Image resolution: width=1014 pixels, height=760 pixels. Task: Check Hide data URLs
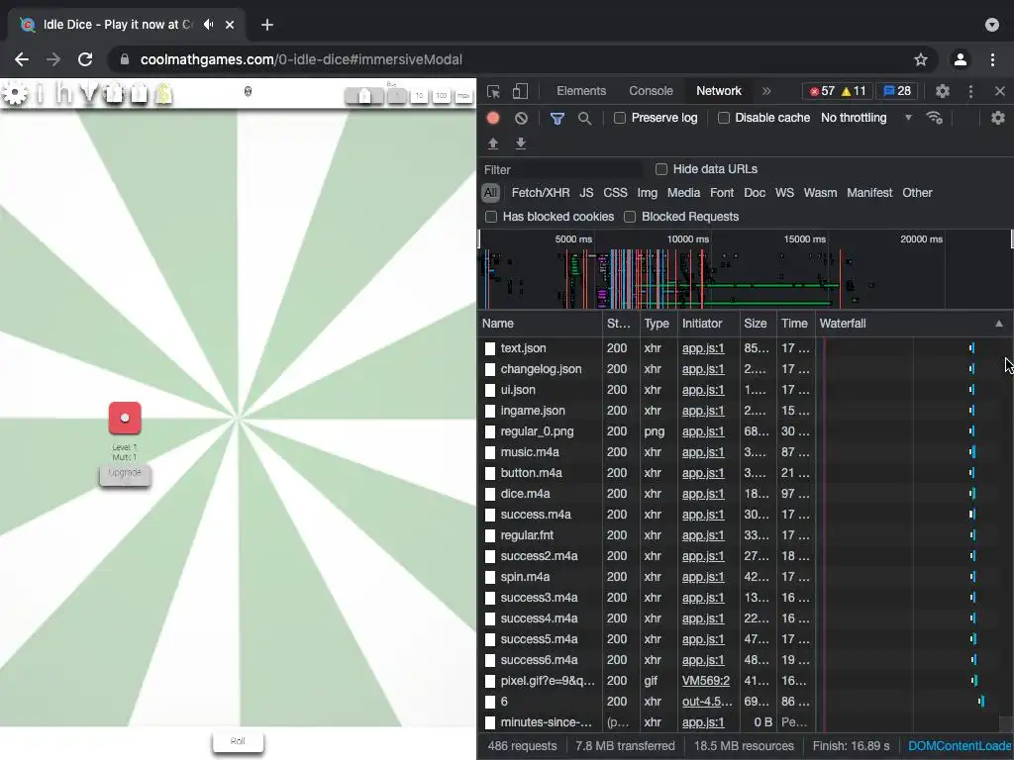point(660,169)
